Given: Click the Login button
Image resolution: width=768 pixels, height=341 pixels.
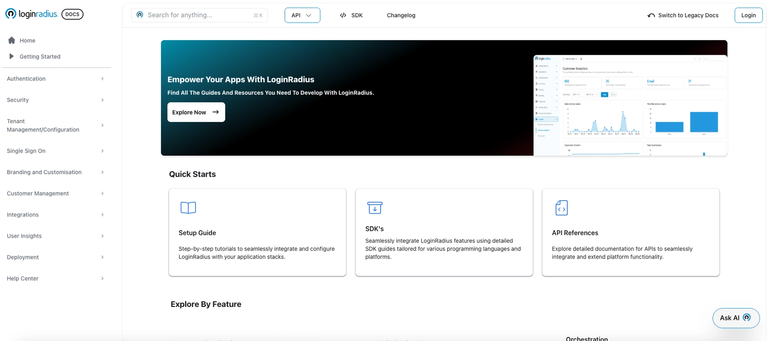Looking at the screenshot, I should pyautogui.click(x=748, y=15).
